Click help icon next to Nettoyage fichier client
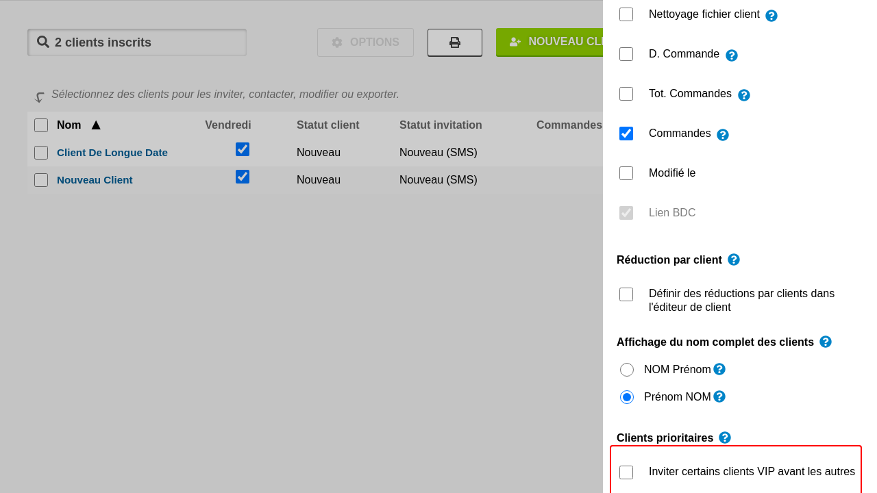 (x=771, y=16)
